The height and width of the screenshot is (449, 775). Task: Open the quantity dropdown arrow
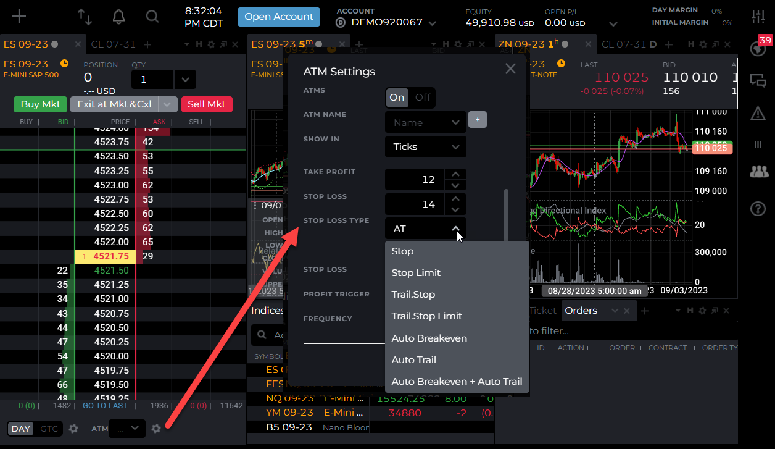click(x=184, y=80)
